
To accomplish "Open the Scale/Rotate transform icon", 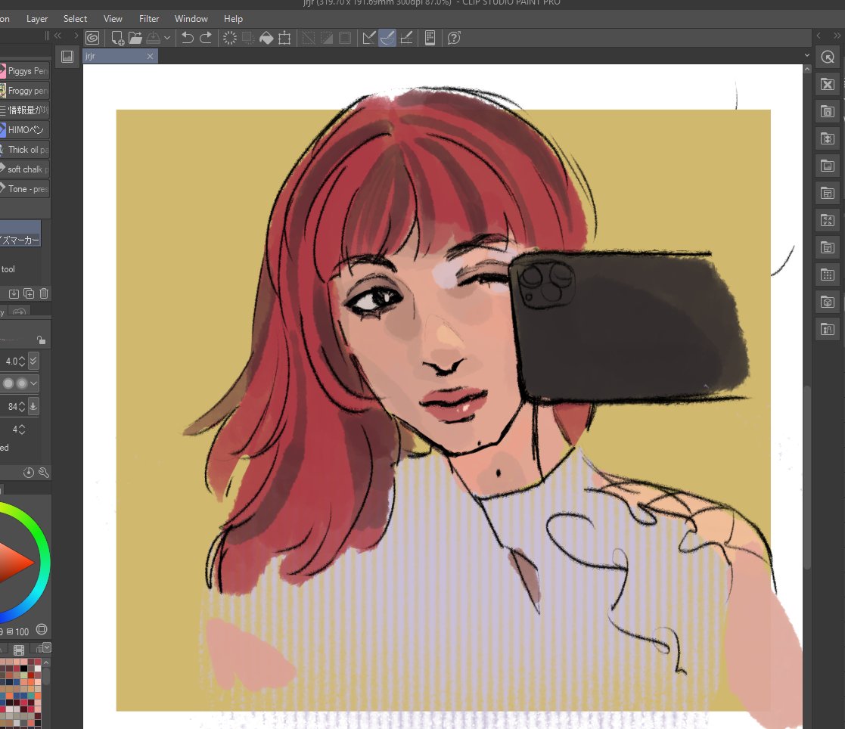I will (284, 38).
